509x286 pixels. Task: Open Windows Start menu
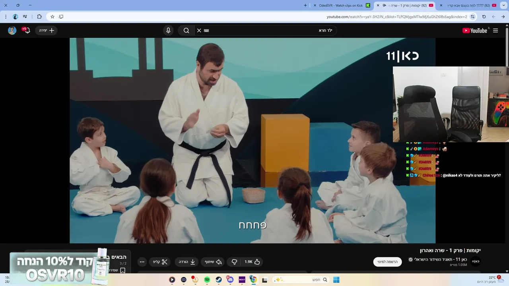pos(336,280)
